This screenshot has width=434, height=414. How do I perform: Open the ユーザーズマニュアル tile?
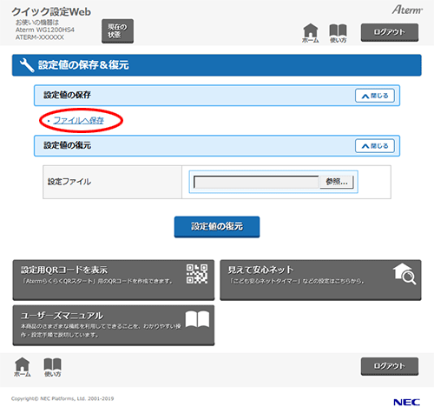[114, 325]
